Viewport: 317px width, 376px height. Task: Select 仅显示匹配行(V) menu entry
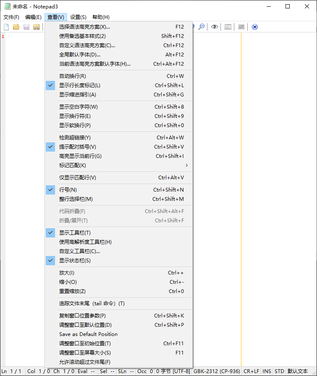click(118, 178)
